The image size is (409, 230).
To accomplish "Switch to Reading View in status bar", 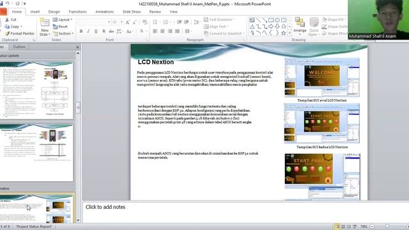I will coord(349,227).
